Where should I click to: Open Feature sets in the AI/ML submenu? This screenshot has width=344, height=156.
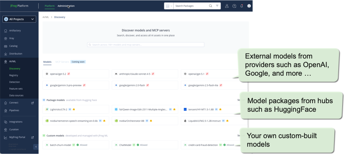(16, 89)
